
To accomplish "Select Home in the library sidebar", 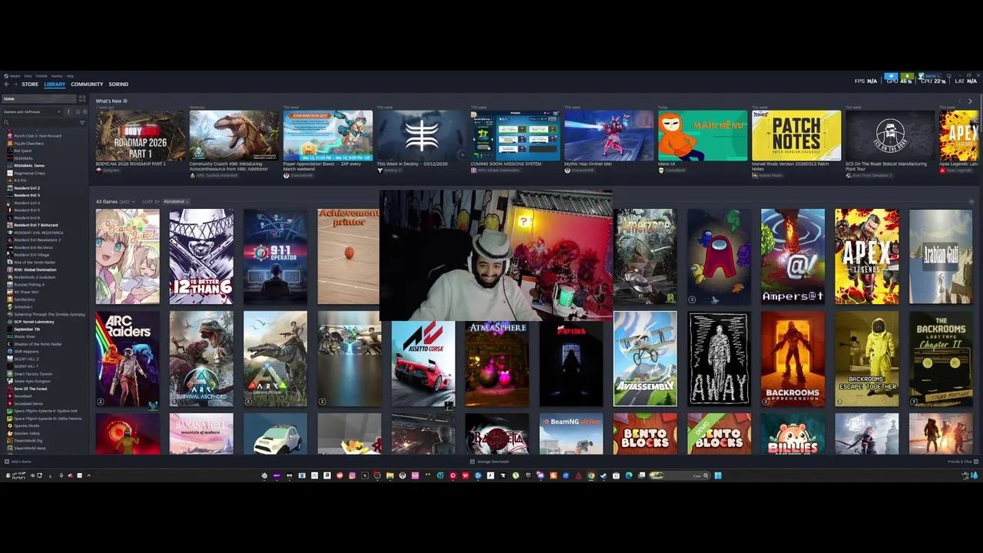I will tap(39, 99).
